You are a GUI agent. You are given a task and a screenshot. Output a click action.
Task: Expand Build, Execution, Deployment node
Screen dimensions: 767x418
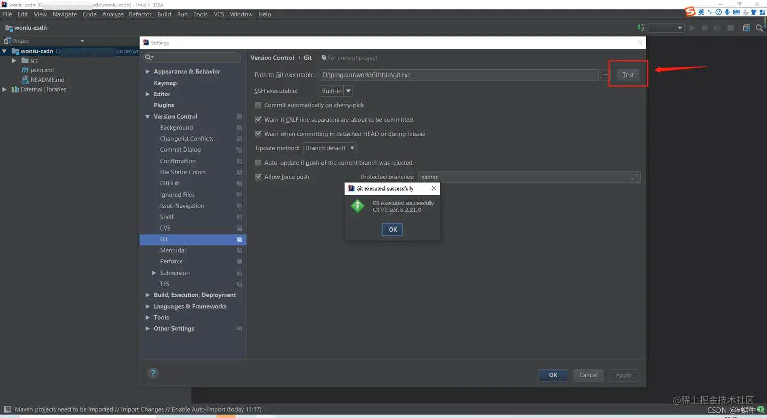[x=148, y=295]
